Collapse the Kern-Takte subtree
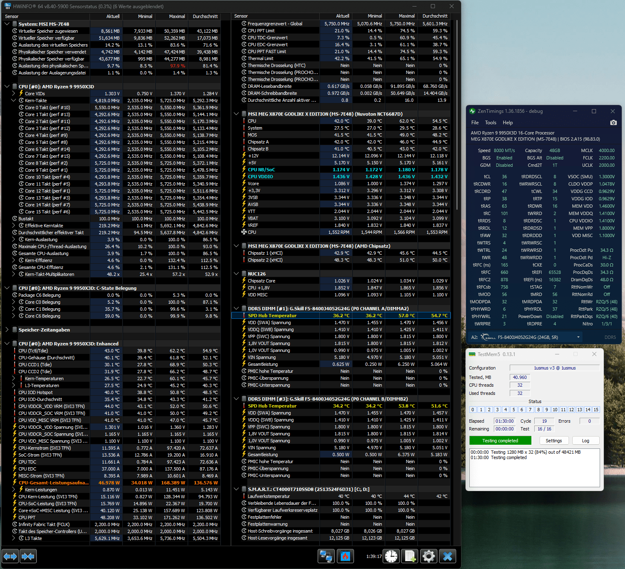625x569 pixels. (x=13, y=101)
